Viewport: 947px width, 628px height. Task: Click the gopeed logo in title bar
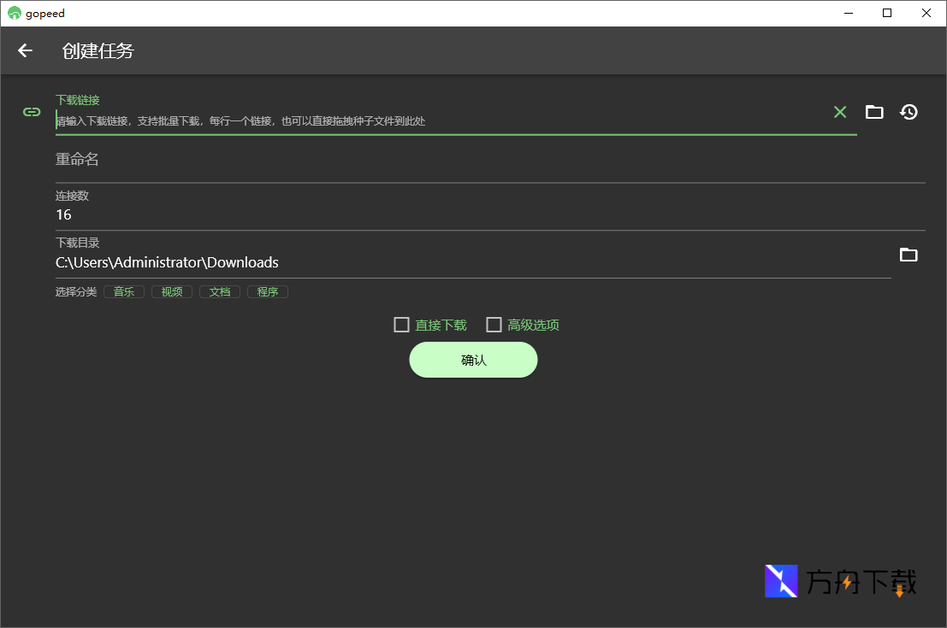tap(14, 13)
